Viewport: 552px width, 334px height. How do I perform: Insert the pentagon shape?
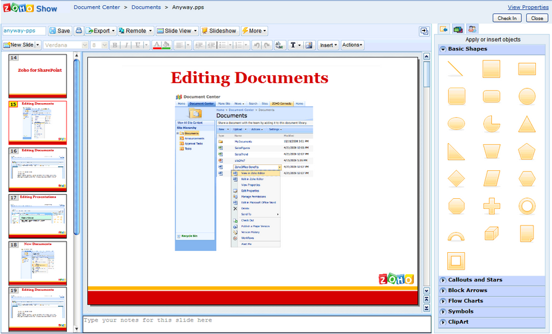coord(527,151)
